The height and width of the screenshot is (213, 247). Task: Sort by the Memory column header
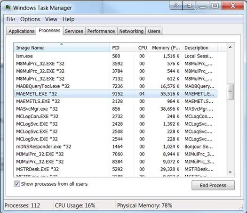pyautogui.click(x=166, y=48)
